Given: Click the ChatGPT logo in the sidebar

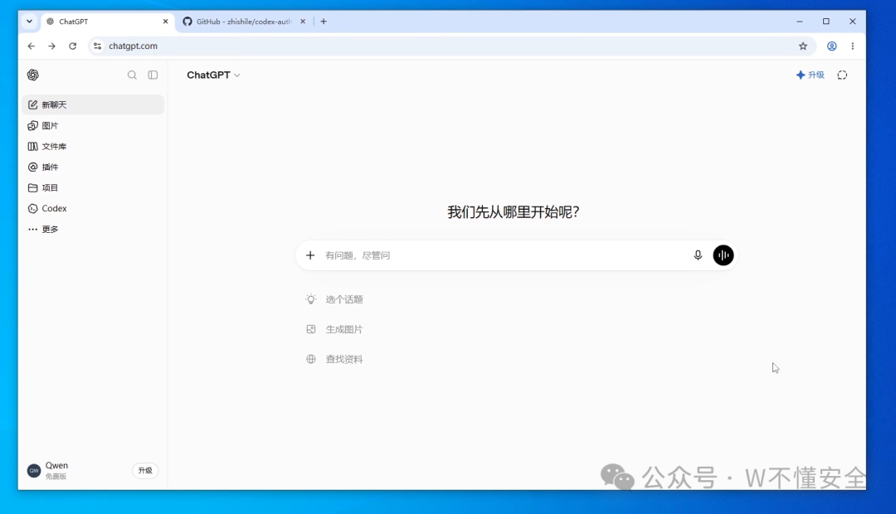Looking at the screenshot, I should 33,75.
